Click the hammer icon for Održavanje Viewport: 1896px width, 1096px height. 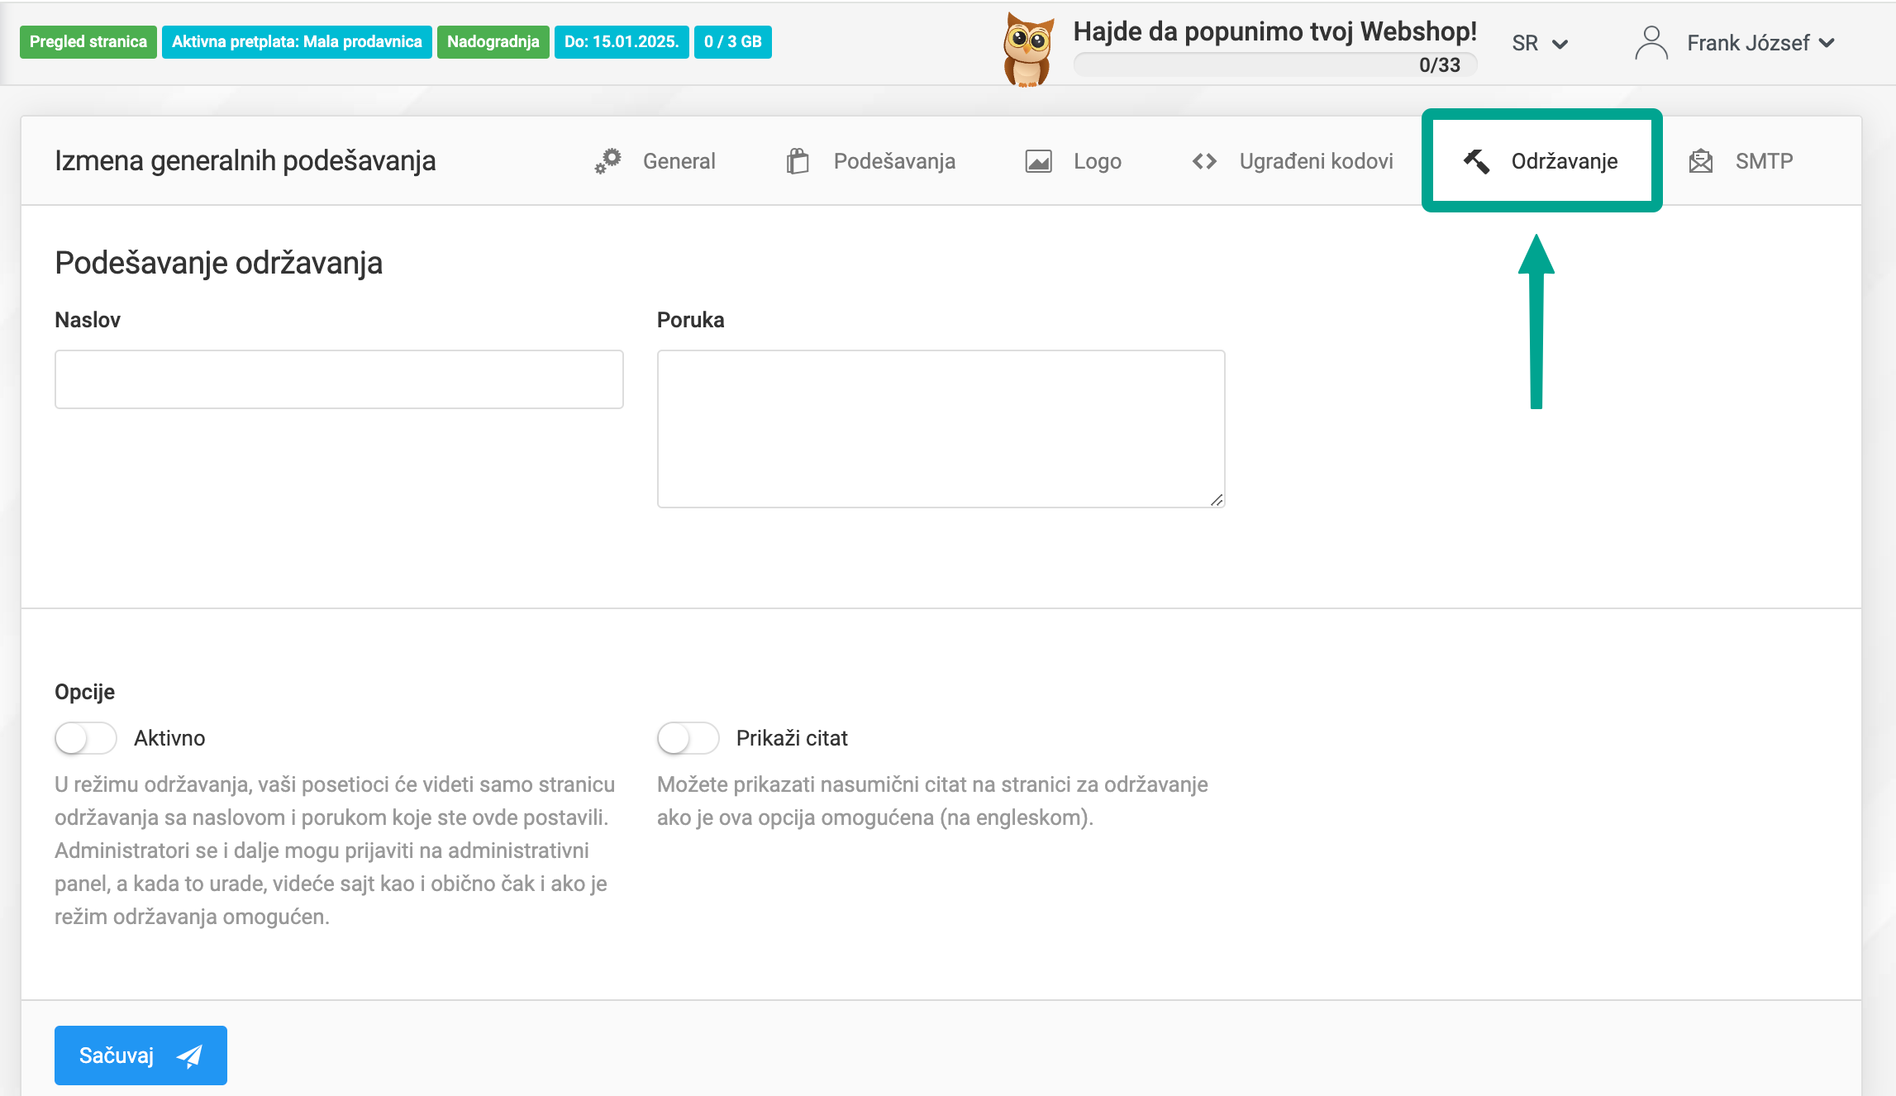pos(1476,161)
